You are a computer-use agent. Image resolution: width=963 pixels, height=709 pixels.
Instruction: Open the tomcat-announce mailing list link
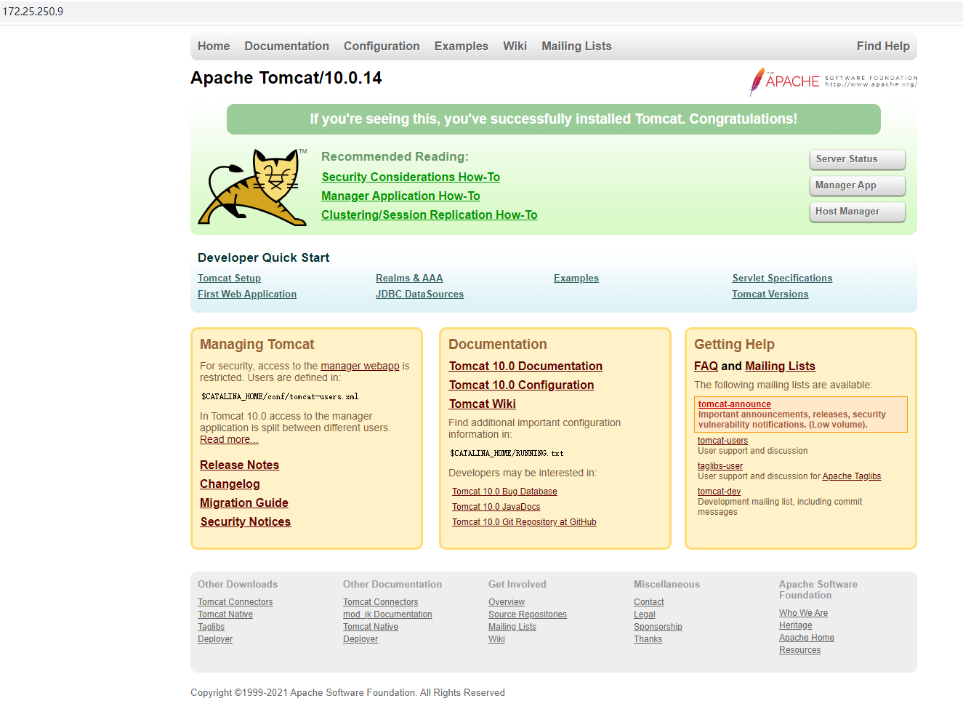[734, 404]
